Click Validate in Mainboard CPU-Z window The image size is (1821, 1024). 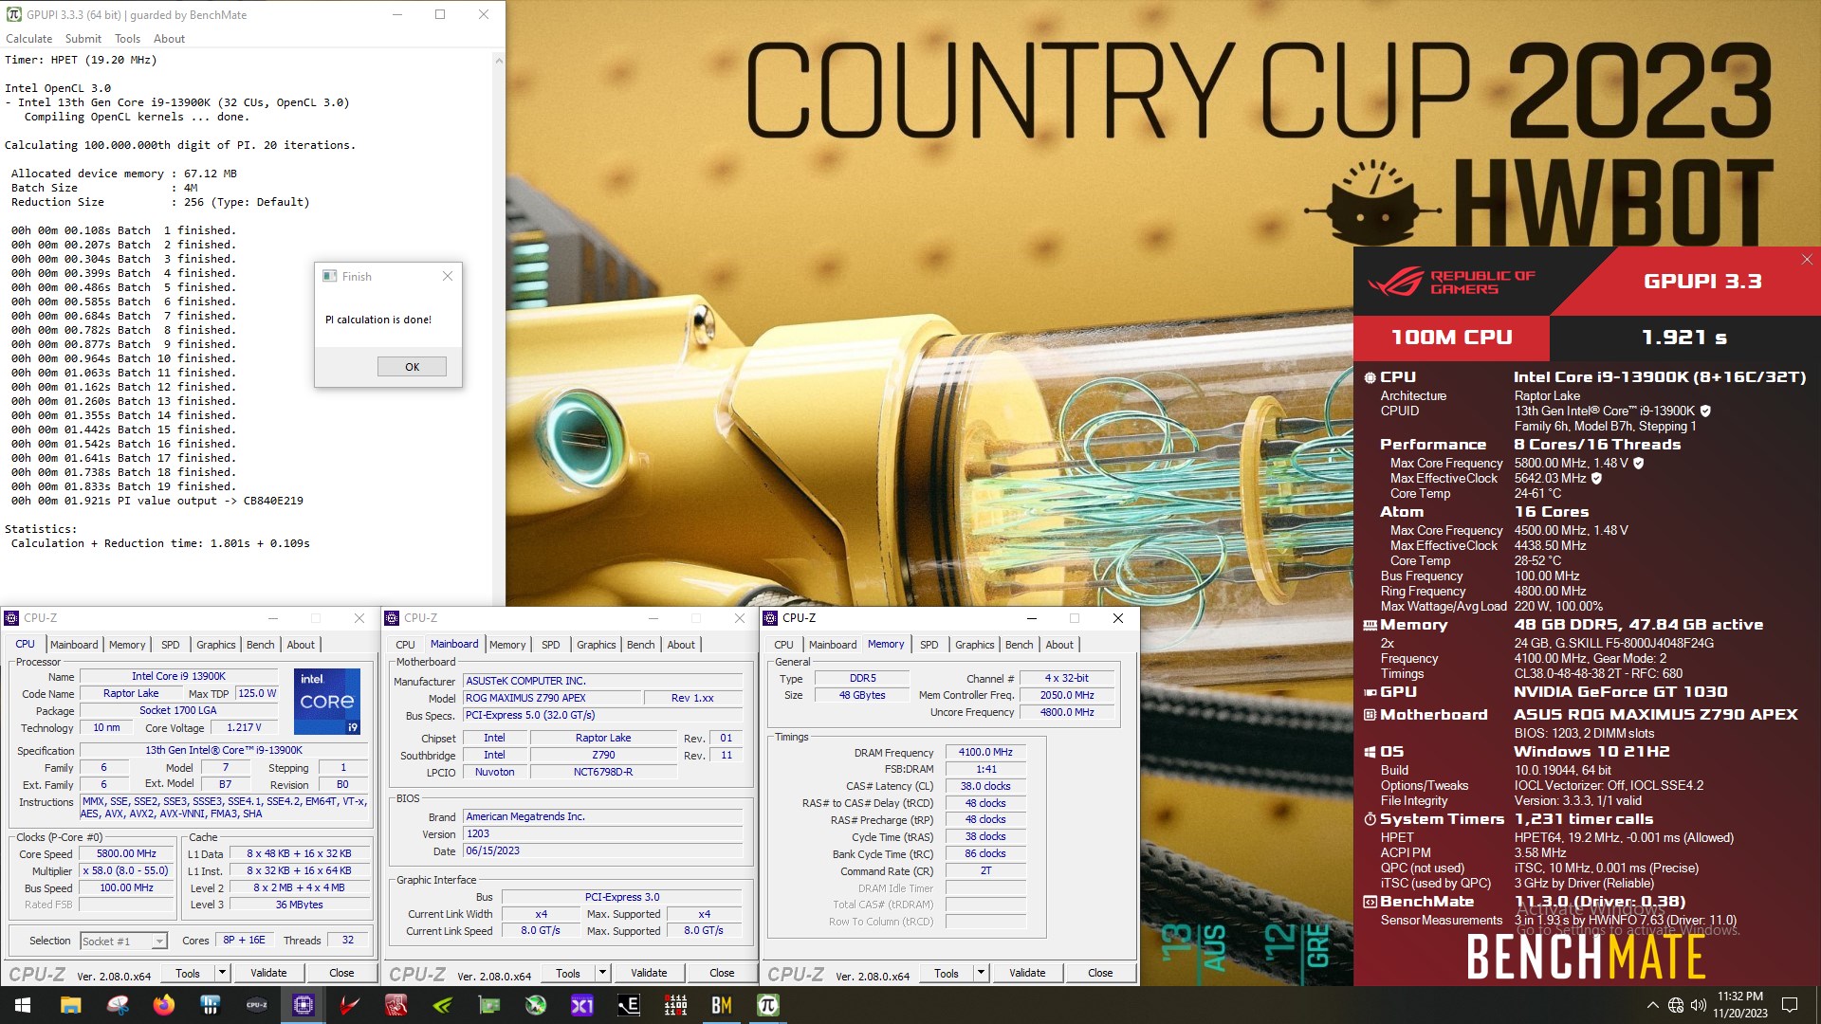tap(649, 973)
